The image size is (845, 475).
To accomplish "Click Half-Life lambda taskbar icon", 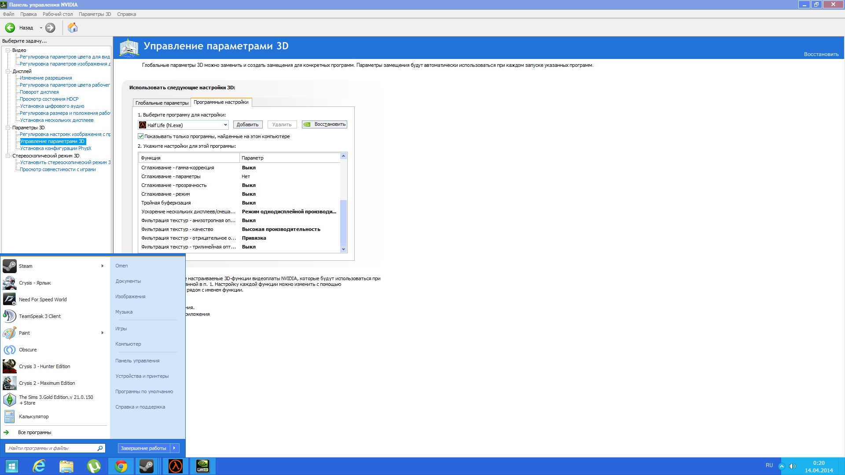I will 176,466.
